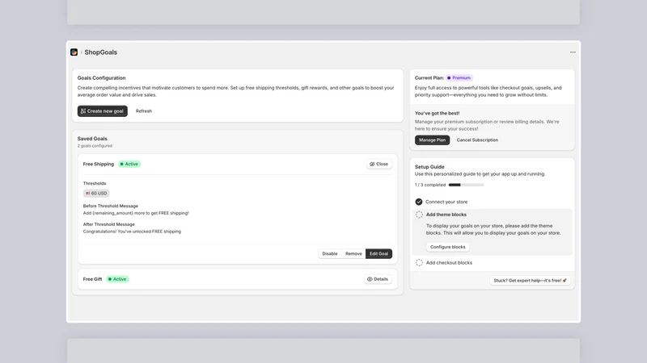Click the Edit Goal button
Image resolution: width=647 pixels, height=363 pixels.
pyautogui.click(x=378, y=253)
